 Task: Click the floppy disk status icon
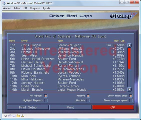[x=14, y=116]
